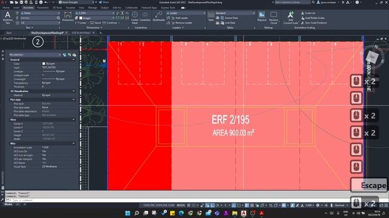Click the Windows Start button

(x=128, y=213)
